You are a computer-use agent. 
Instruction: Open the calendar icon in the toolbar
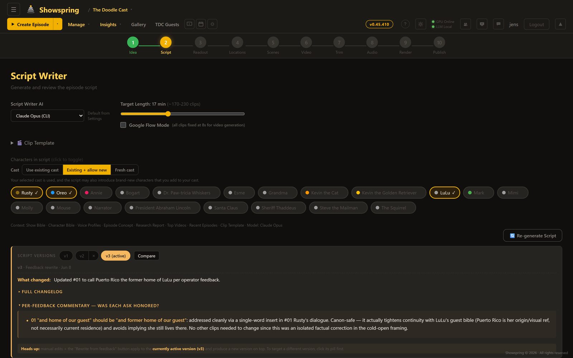click(201, 24)
